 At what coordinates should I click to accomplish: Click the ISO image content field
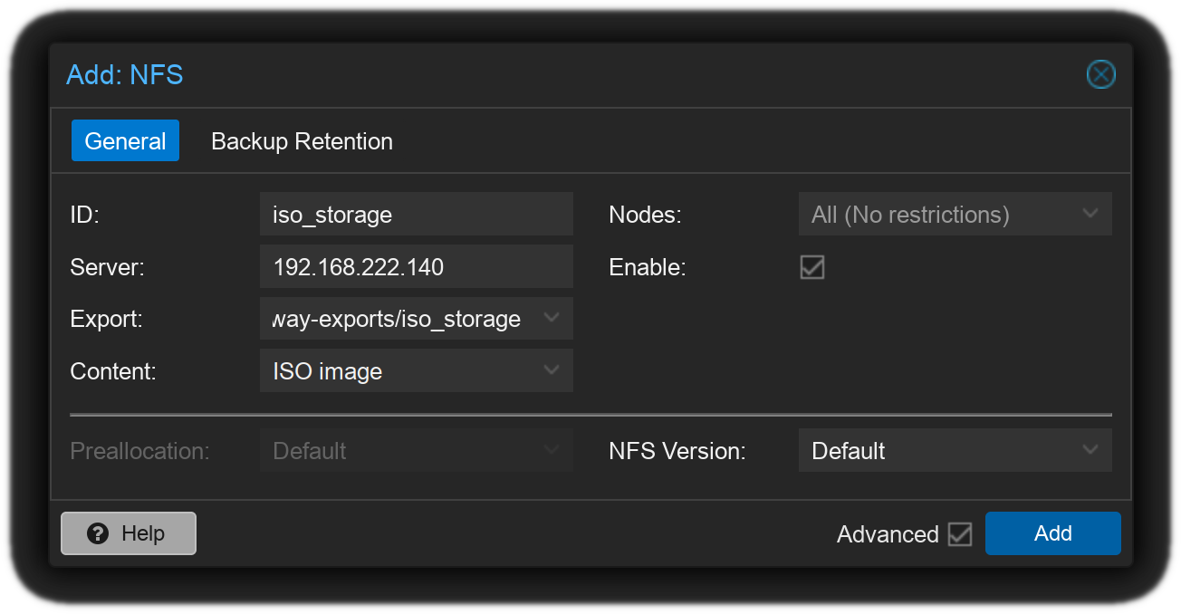pos(398,371)
